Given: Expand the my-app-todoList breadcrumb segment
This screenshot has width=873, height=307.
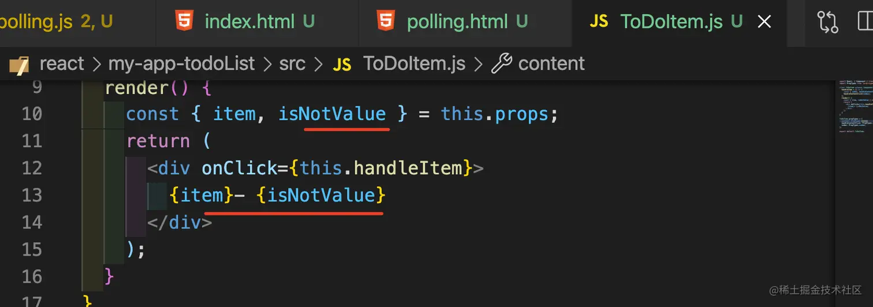Looking at the screenshot, I should point(181,63).
